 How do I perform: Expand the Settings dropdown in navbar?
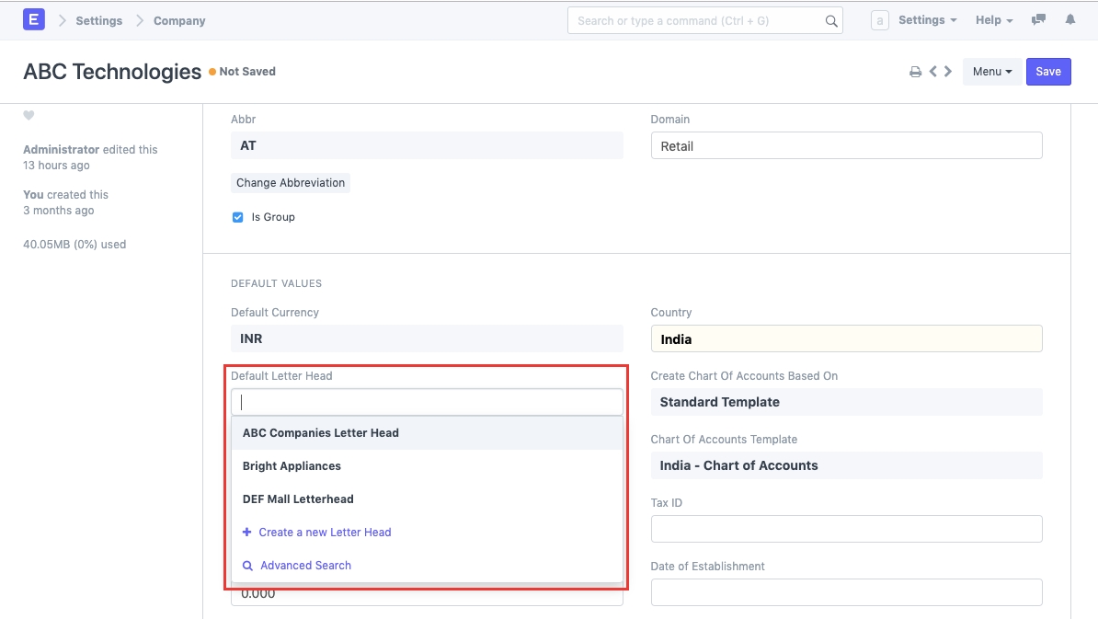click(927, 20)
